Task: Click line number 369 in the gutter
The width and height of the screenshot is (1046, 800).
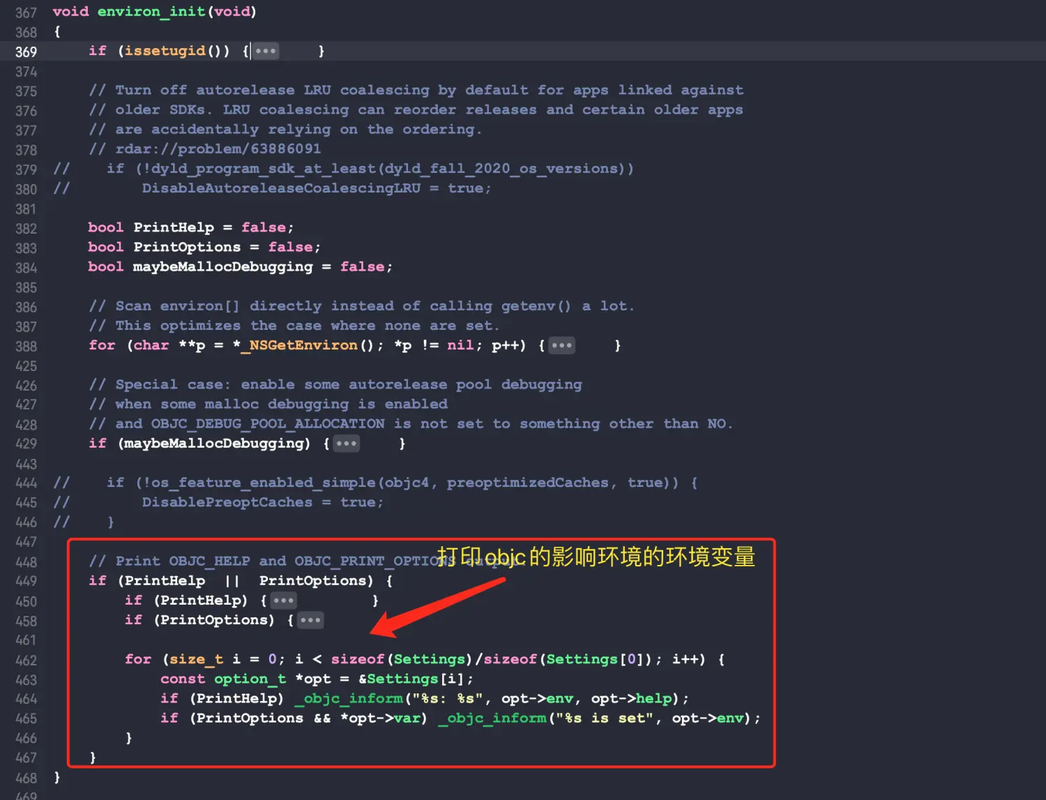Action: (26, 52)
